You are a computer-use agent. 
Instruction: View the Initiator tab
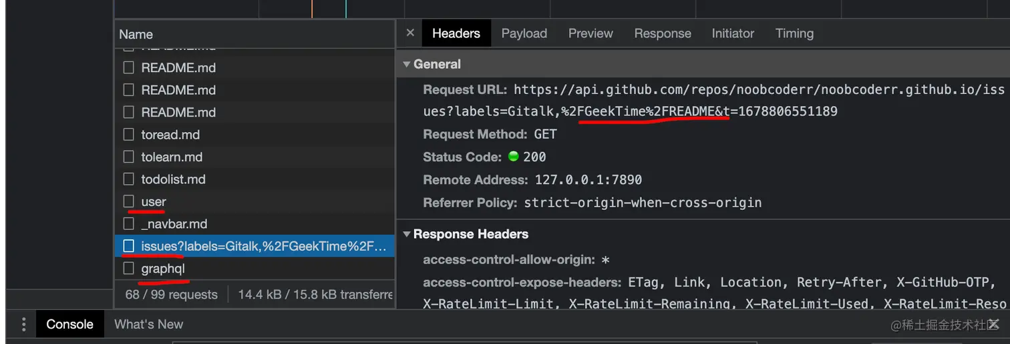coord(733,33)
